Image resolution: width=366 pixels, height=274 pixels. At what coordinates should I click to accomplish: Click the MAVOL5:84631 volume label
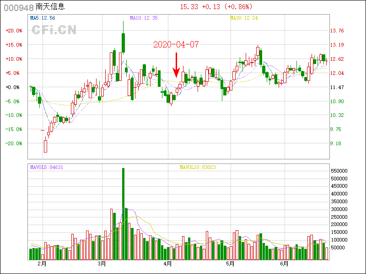tap(47, 168)
